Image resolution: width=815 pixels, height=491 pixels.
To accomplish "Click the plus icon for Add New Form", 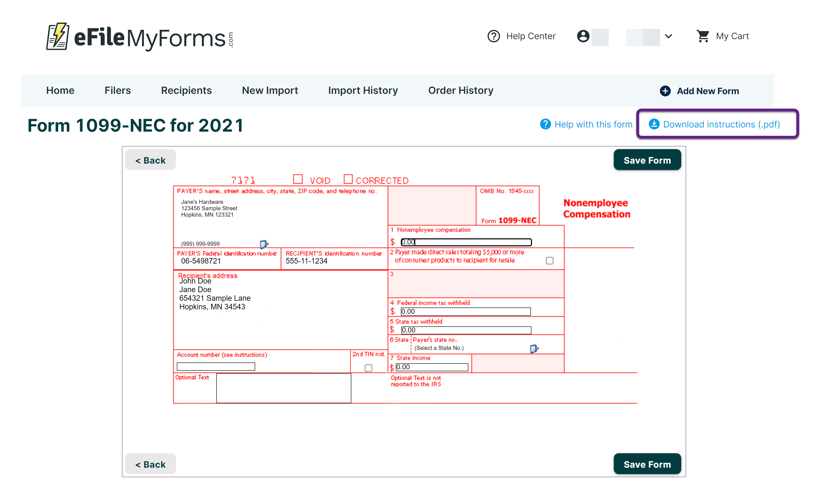I will pyautogui.click(x=665, y=91).
